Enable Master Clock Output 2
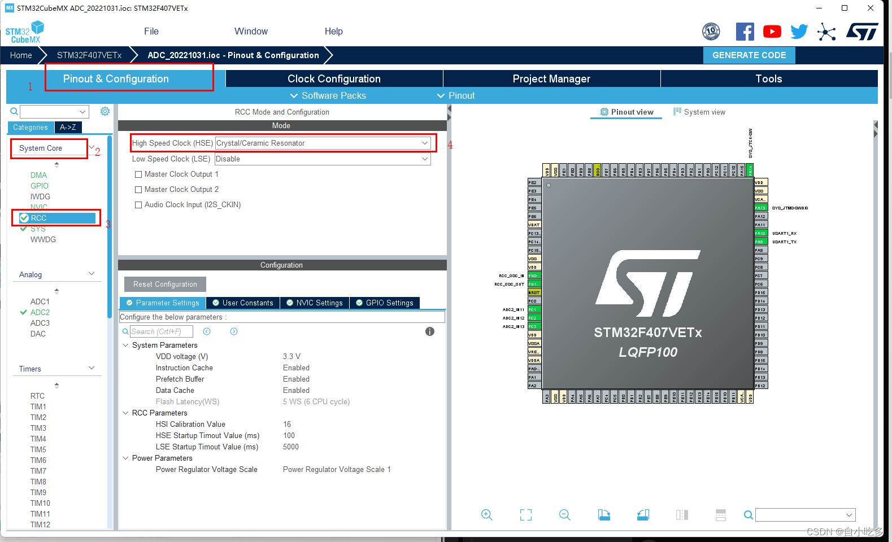892x542 pixels. (138, 190)
